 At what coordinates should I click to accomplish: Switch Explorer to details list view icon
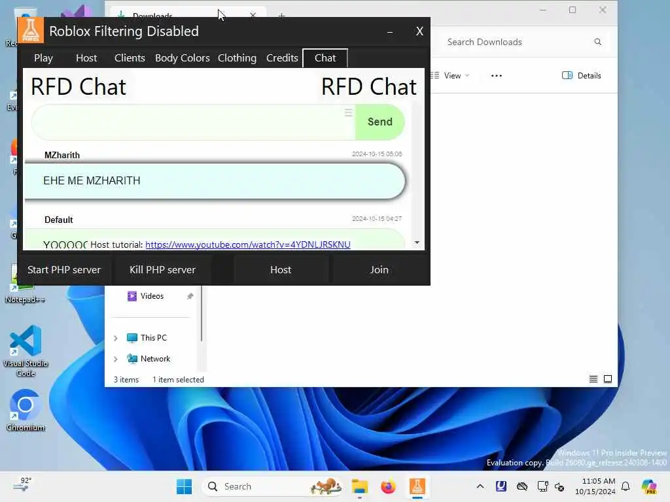coord(593,379)
